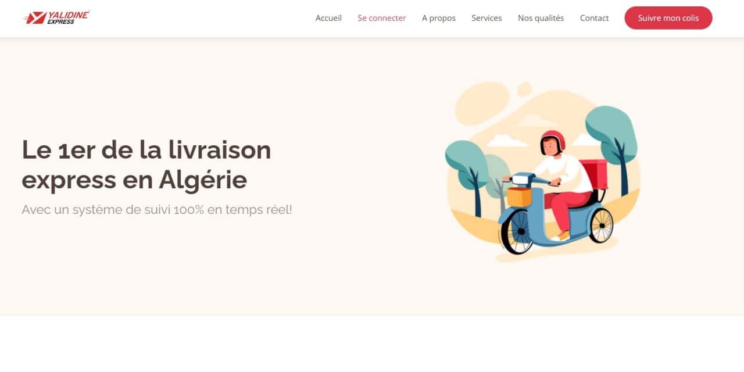Select Services in the navigation bar
744x372 pixels.
tap(487, 18)
